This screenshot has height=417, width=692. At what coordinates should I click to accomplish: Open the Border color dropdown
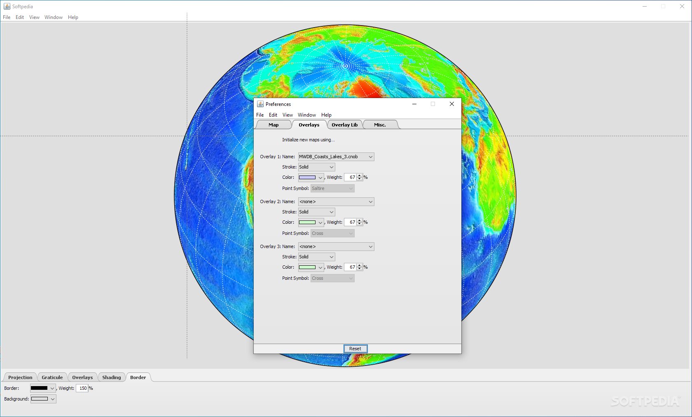point(43,388)
